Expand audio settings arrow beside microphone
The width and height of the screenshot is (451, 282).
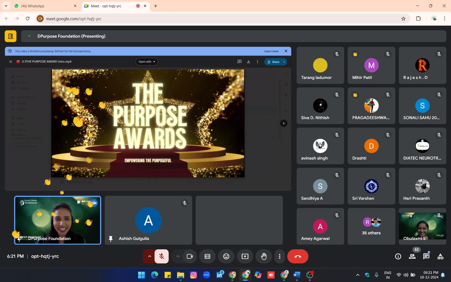(x=149, y=256)
